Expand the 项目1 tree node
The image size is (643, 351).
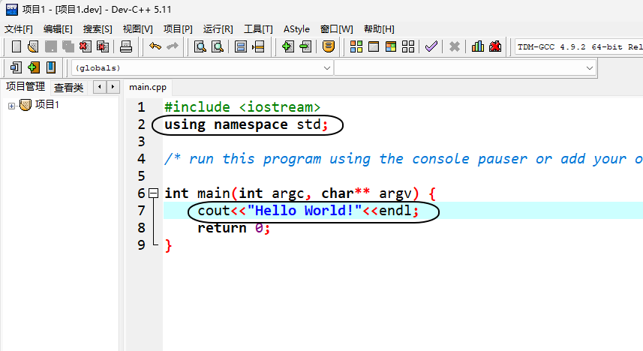(11, 106)
